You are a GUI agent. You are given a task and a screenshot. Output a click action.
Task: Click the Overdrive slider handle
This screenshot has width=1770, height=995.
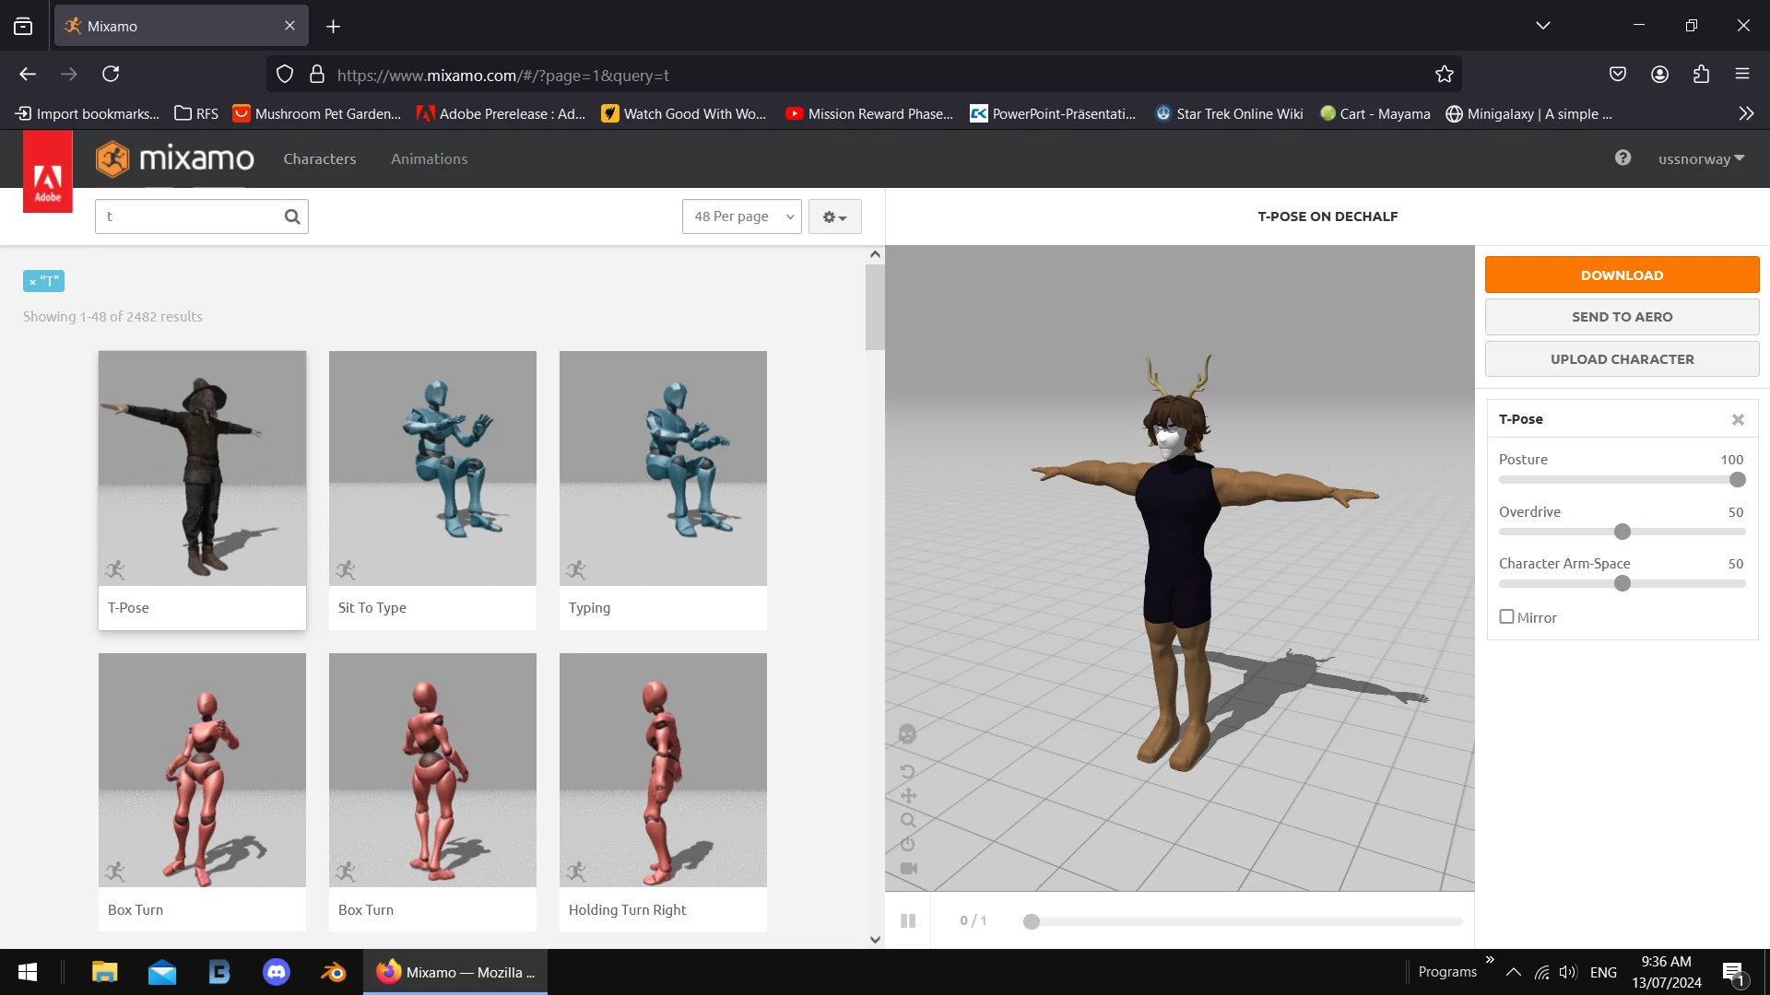pos(1622,532)
